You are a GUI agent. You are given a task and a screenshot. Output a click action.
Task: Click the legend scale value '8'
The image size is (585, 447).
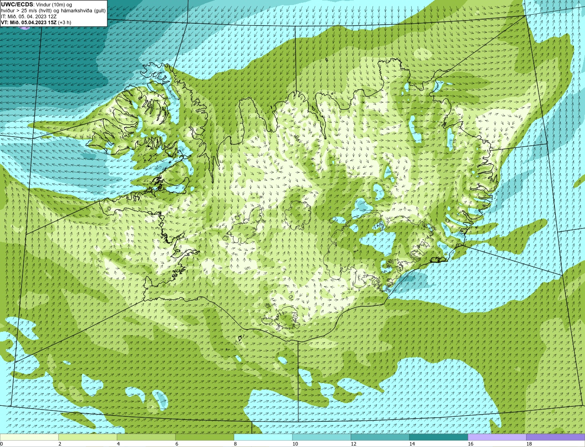coord(235,444)
